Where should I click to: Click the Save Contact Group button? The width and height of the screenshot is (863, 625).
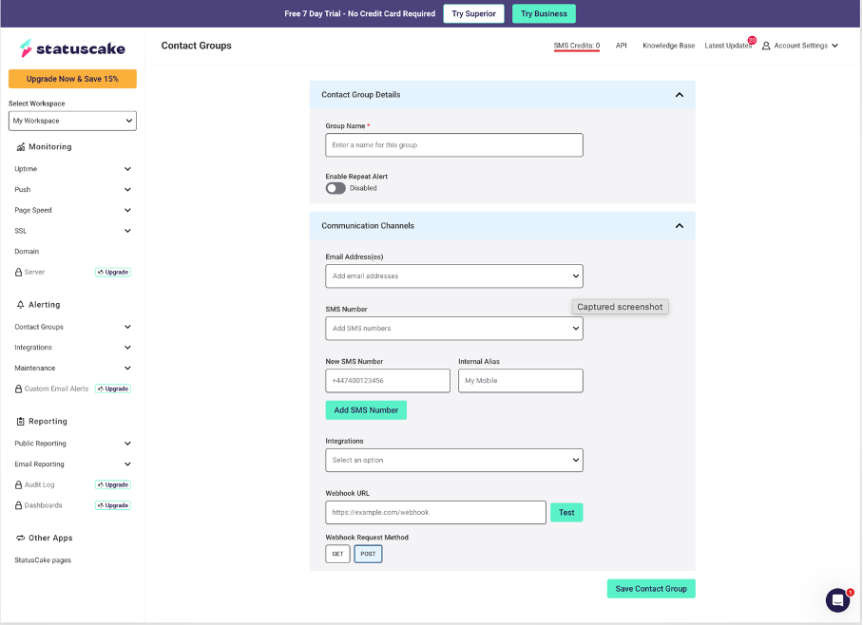[651, 589]
